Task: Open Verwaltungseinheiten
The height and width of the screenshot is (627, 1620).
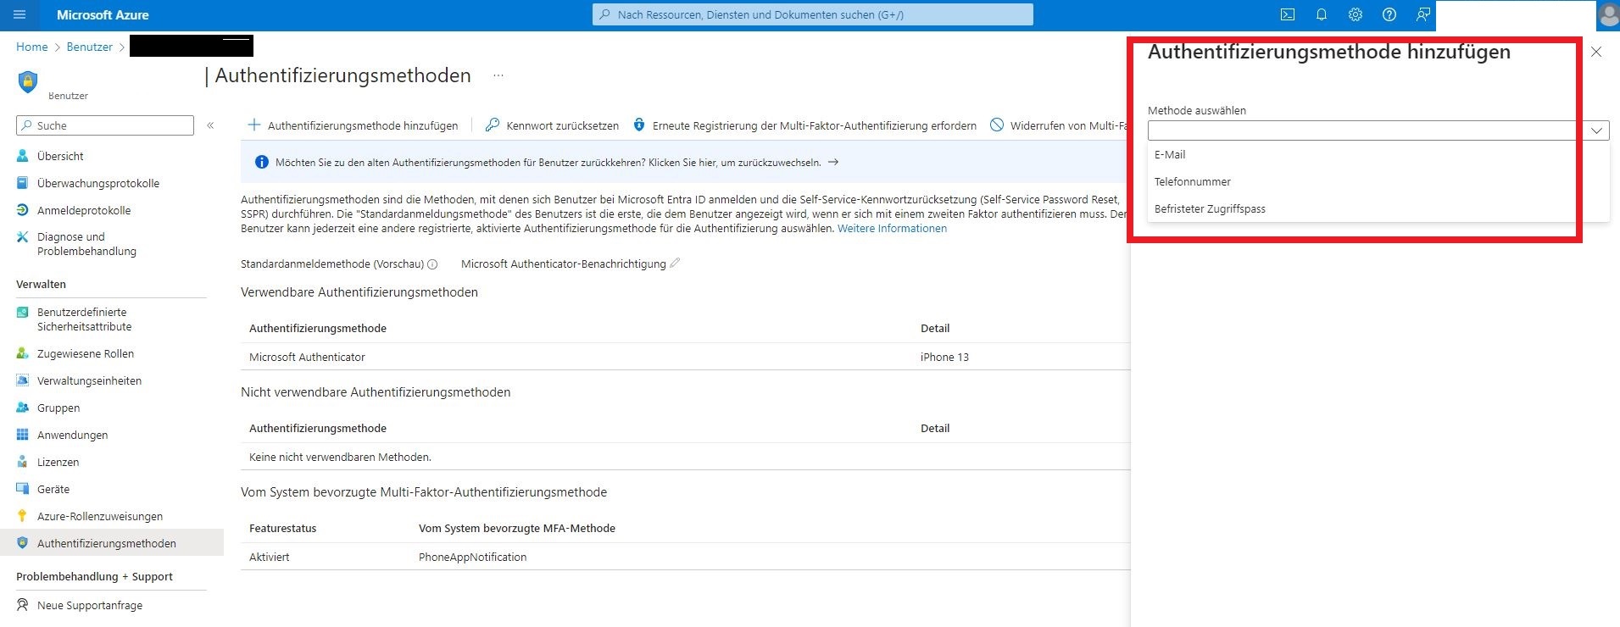Action: (x=89, y=380)
